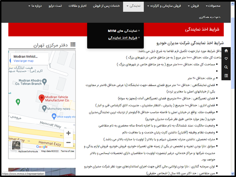Zoom in the map with plus button
Image resolution: width=236 pixels, height=177 pixels.
point(68,133)
